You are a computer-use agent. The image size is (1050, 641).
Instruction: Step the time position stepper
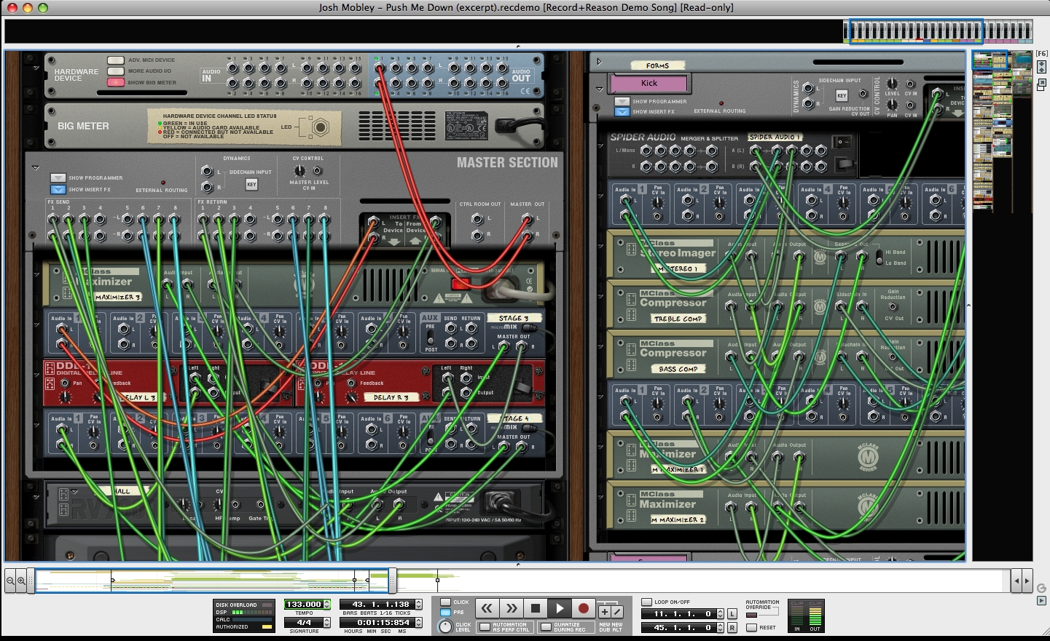tap(418, 623)
